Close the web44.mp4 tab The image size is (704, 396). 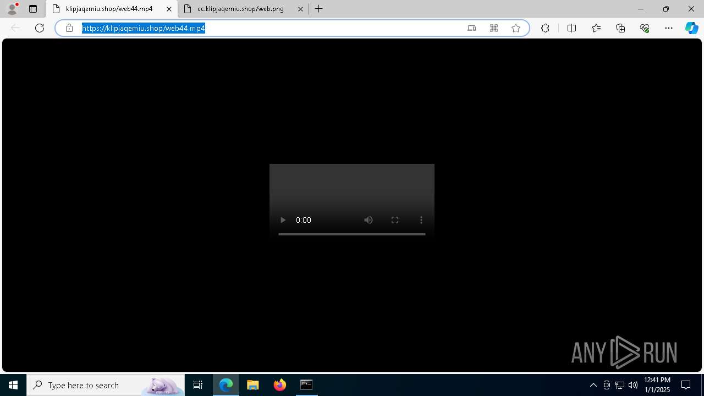point(169,9)
